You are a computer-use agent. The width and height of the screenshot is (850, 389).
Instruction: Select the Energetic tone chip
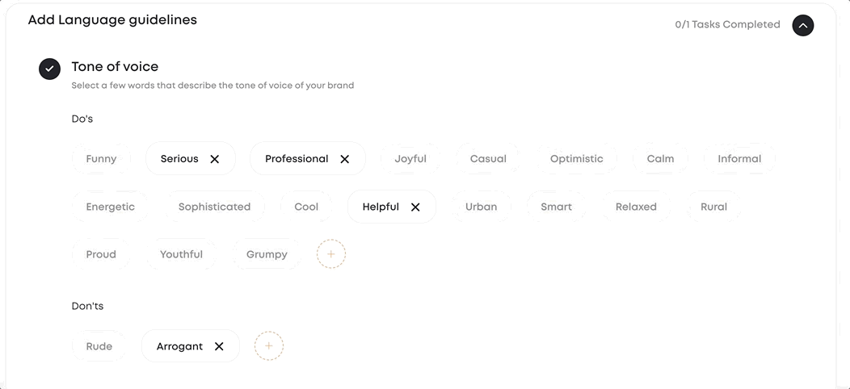point(111,207)
